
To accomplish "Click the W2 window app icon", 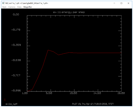I will click(3, 3).
